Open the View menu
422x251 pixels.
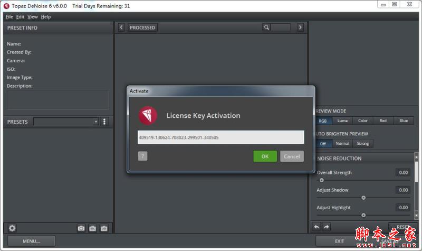point(33,17)
